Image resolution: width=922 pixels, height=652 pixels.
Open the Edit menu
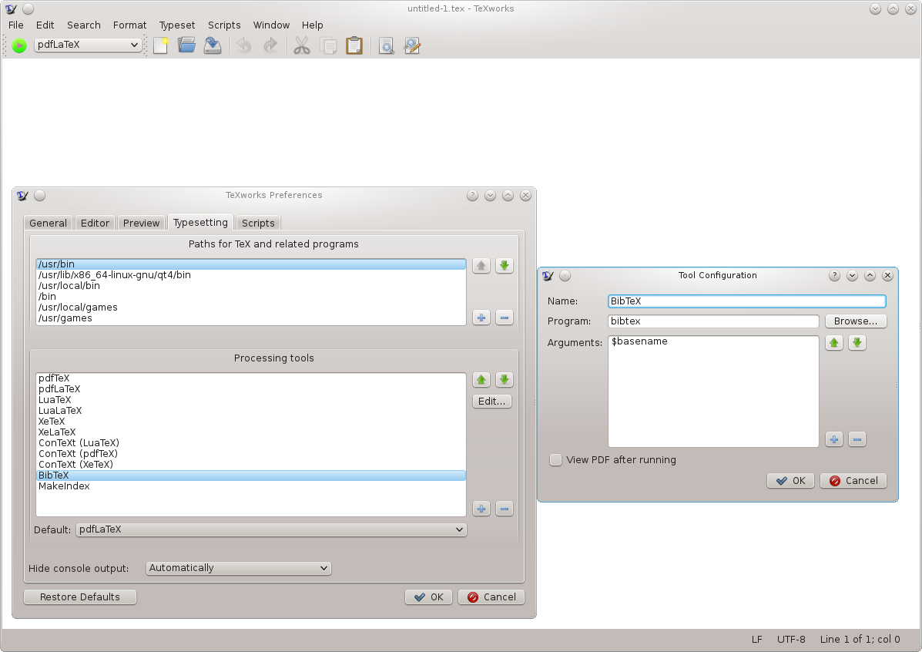[45, 25]
